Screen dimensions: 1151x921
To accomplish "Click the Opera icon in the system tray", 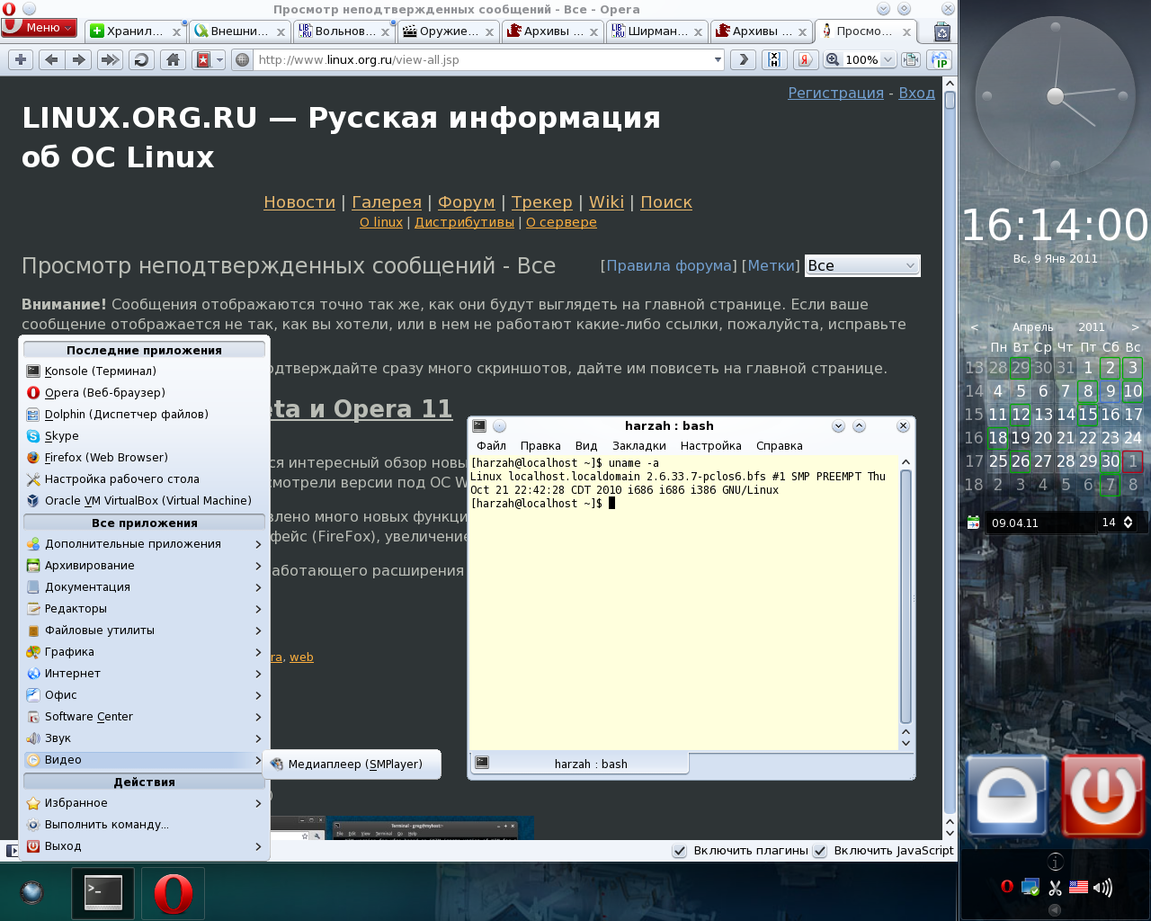I will 1007,887.
